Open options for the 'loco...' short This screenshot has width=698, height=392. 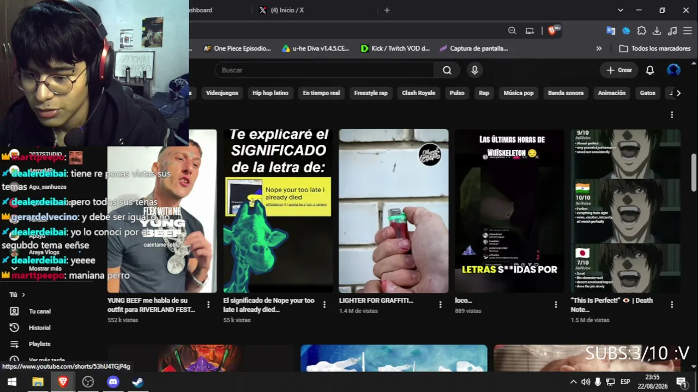pos(556,305)
